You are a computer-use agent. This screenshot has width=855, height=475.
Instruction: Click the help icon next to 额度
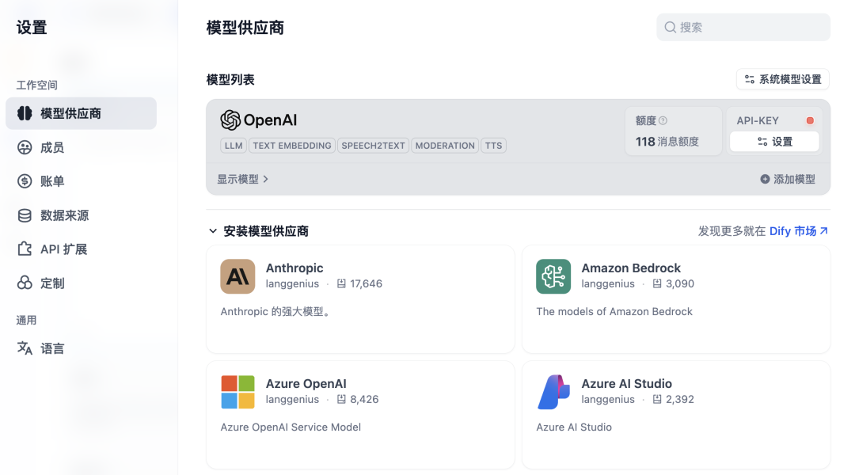pyautogui.click(x=663, y=120)
